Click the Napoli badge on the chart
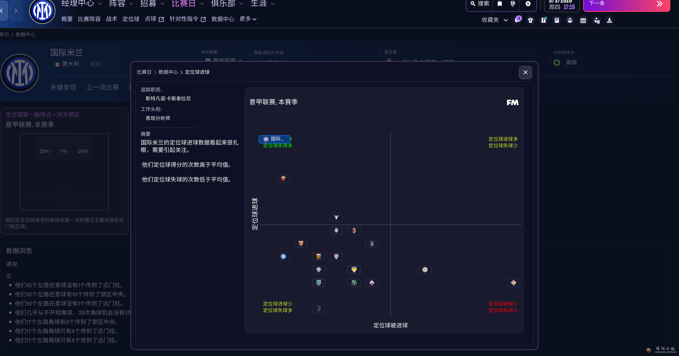Image resolution: width=679 pixels, height=356 pixels. click(283, 257)
